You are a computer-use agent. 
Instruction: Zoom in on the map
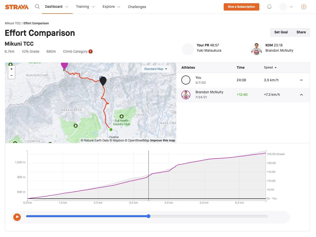click(x=12, y=69)
